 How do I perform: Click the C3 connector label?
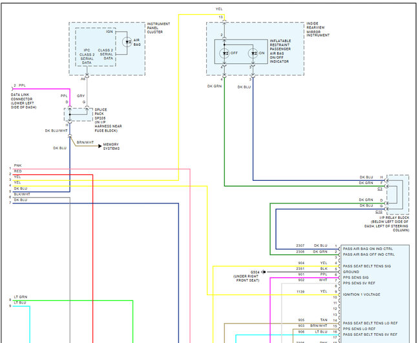point(380,189)
